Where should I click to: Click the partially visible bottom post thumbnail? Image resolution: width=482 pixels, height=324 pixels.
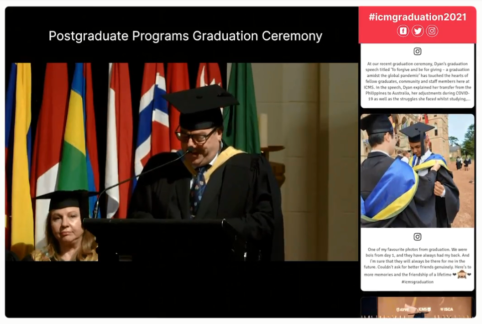pyautogui.click(x=417, y=307)
